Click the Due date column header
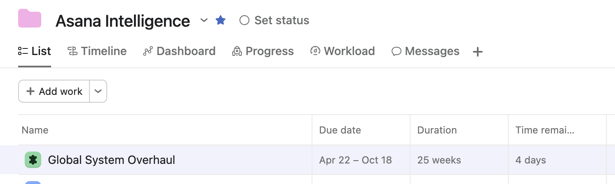 (x=340, y=130)
